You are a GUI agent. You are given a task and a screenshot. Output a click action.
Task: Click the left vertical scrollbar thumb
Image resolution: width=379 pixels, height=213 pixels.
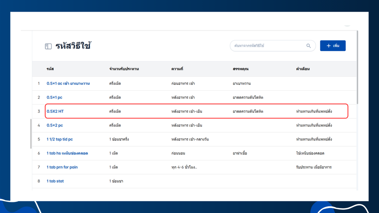point(31,134)
